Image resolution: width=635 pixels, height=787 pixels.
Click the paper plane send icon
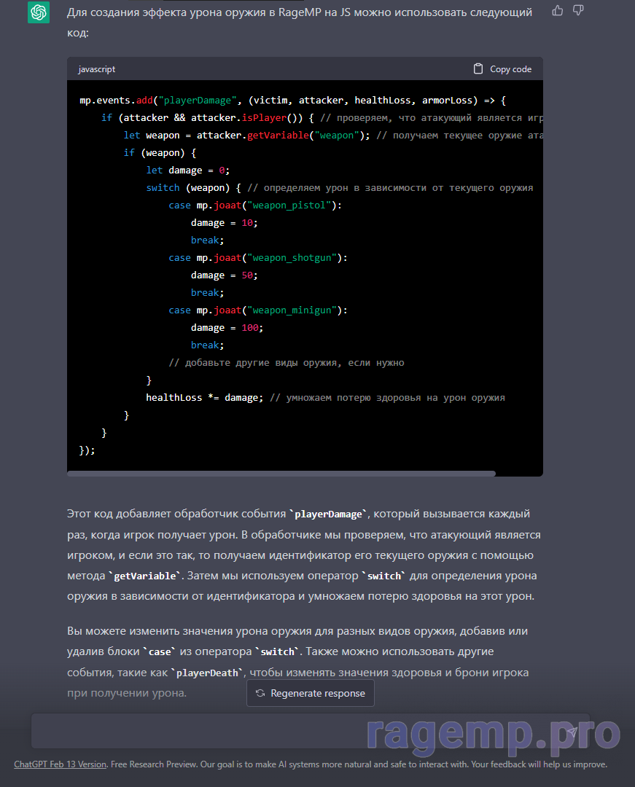[x=572, y=732]
